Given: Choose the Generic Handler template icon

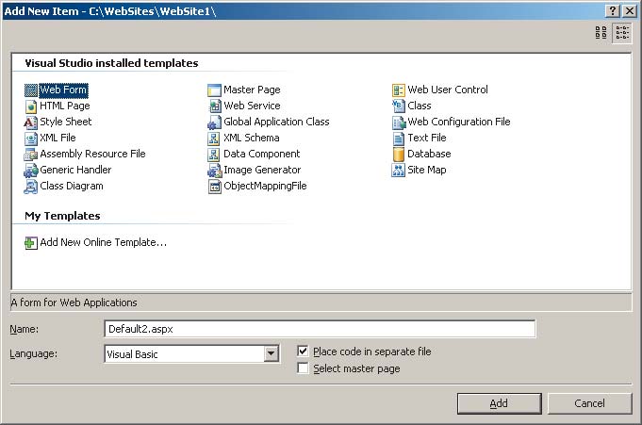Looking at the screenshot, I should pos(31,170).
